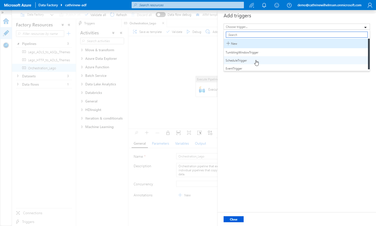The height and width of the screenshot is (226, 376).
Task: Expand the Move & transform activities
Action: click(82, 50)
